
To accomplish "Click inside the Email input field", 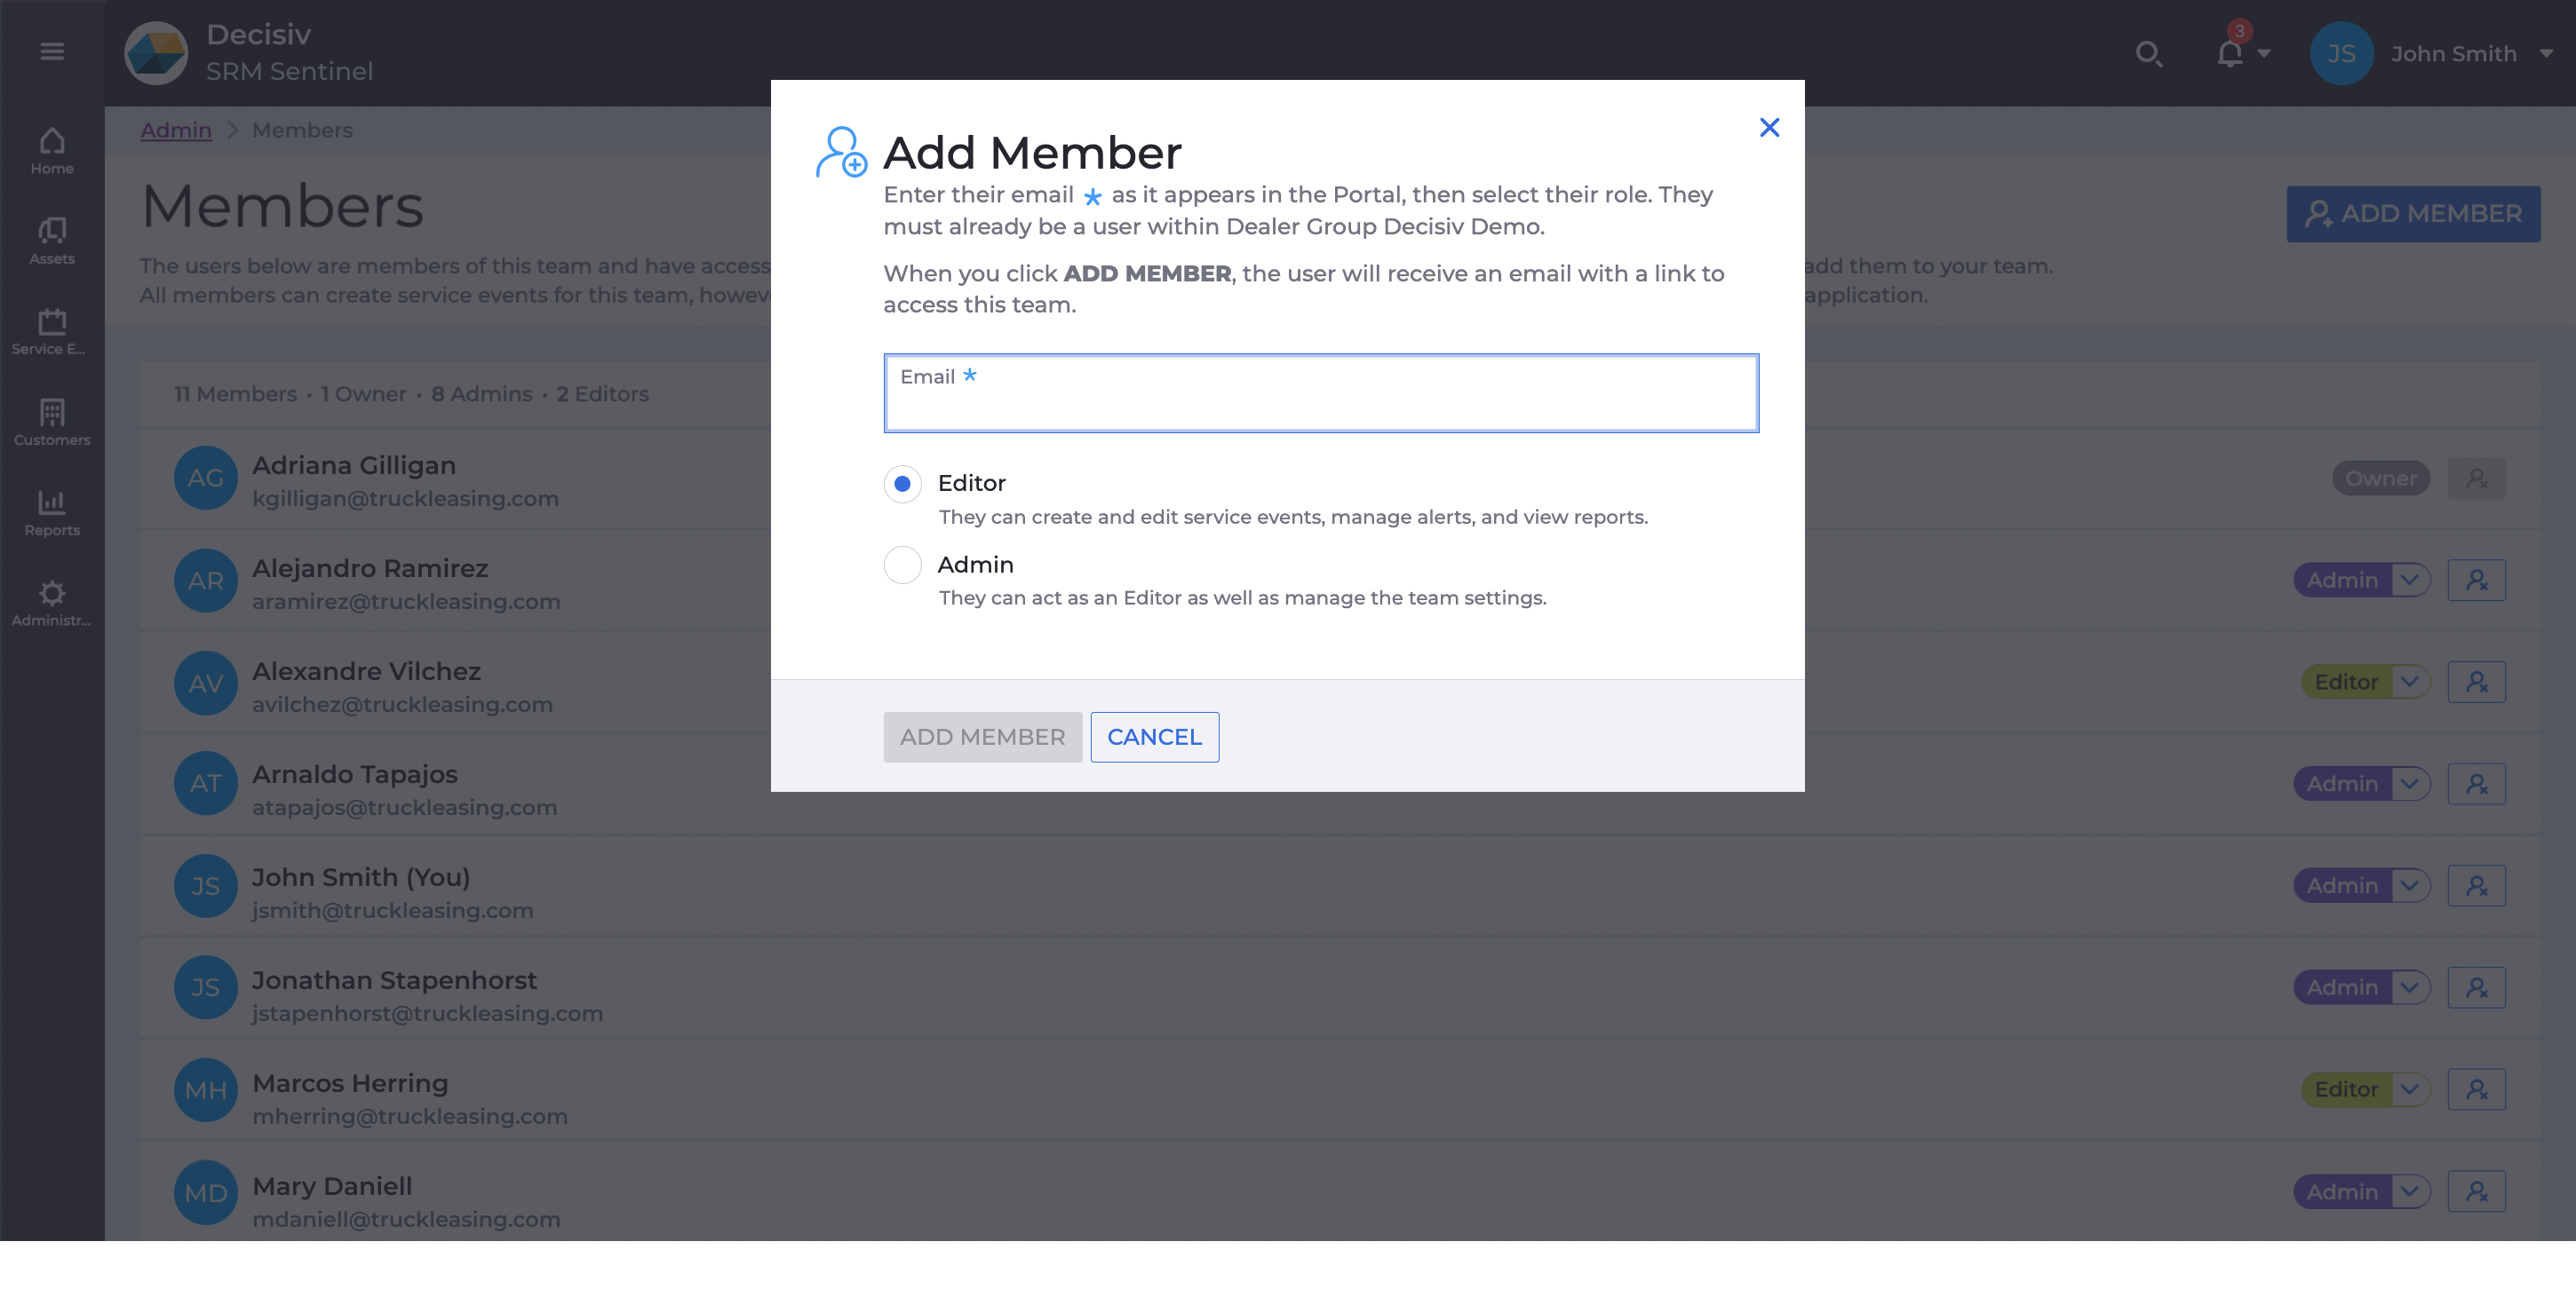I will (1320, 393).
